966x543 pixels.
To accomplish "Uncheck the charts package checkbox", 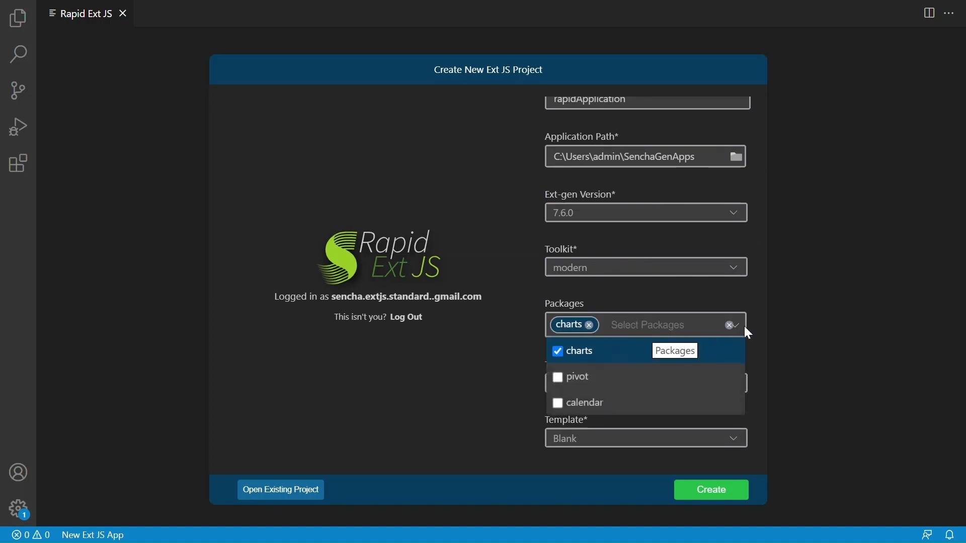I will pos(557,351).
